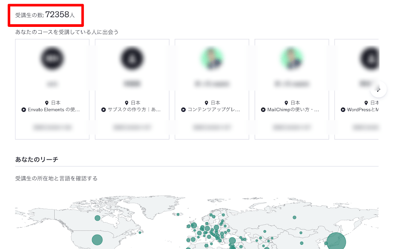This screenshot has width=394, height=249.
Task: Click location pin in WordPress card
Action: click(x=366, y=103)
